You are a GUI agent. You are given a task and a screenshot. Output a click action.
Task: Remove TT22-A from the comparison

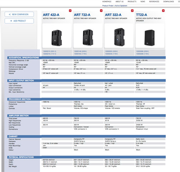[x=163, y=11]
